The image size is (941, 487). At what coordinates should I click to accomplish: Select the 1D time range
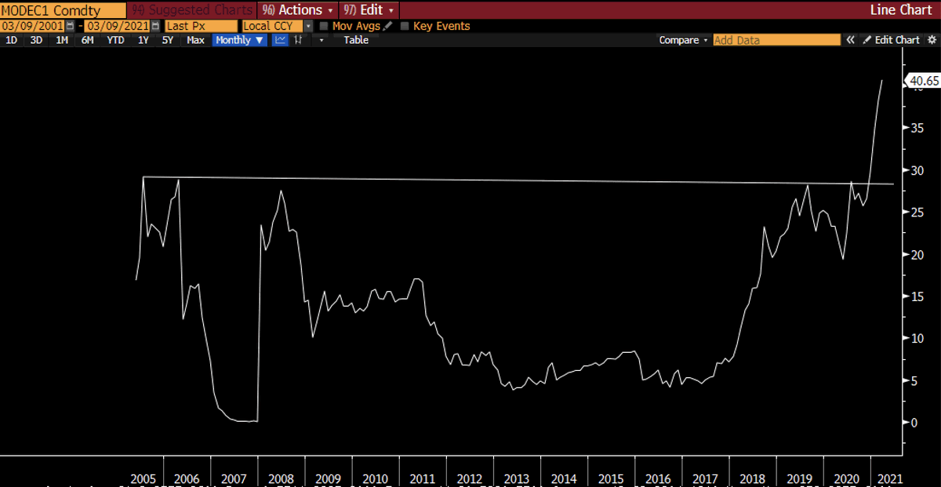(12, 40)
